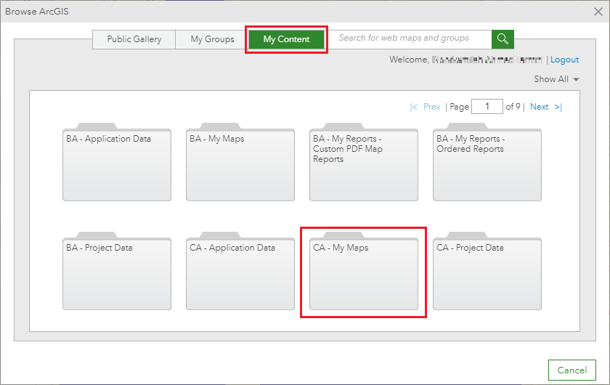Open the CA - Project Data folder

(487, 271)
